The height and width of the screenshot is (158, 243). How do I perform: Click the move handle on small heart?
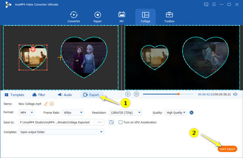pyautogui.click(x=33, y=49)
